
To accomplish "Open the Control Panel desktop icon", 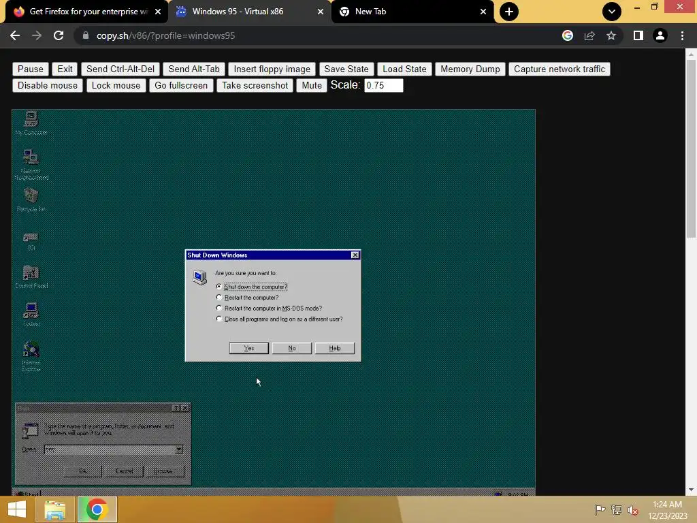I will click(31, 276).
